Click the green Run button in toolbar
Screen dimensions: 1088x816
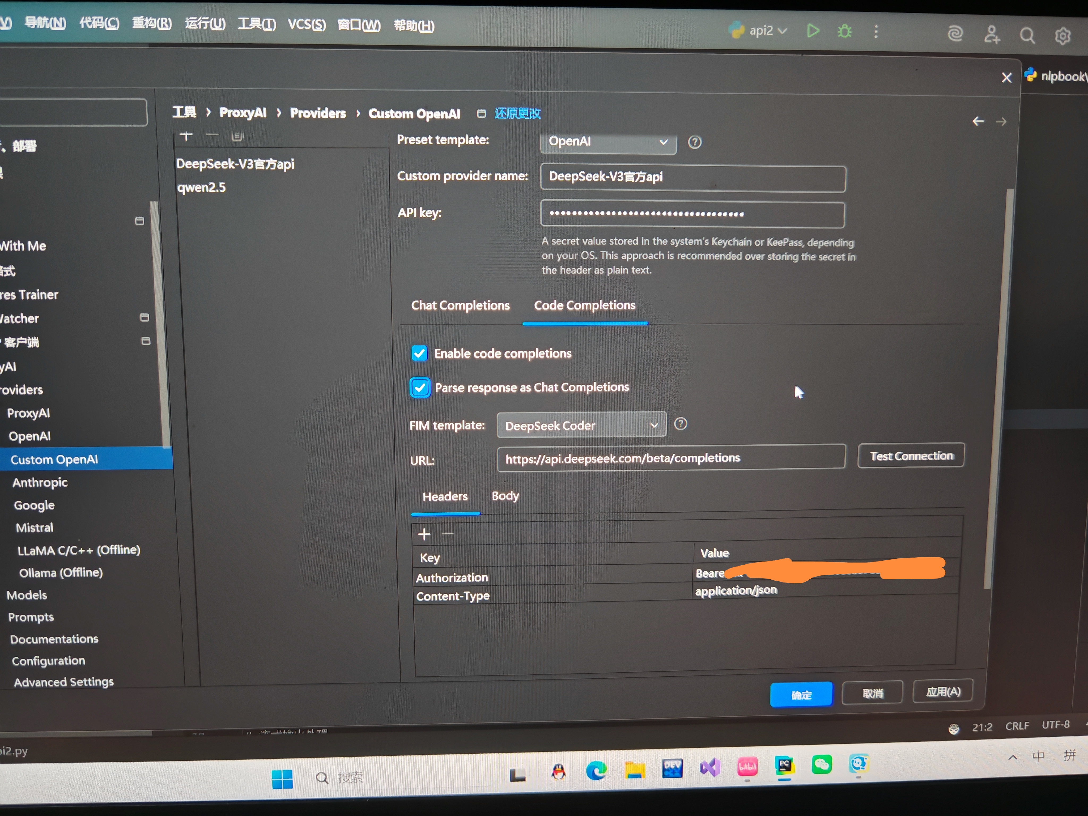[x=813, y=31]
